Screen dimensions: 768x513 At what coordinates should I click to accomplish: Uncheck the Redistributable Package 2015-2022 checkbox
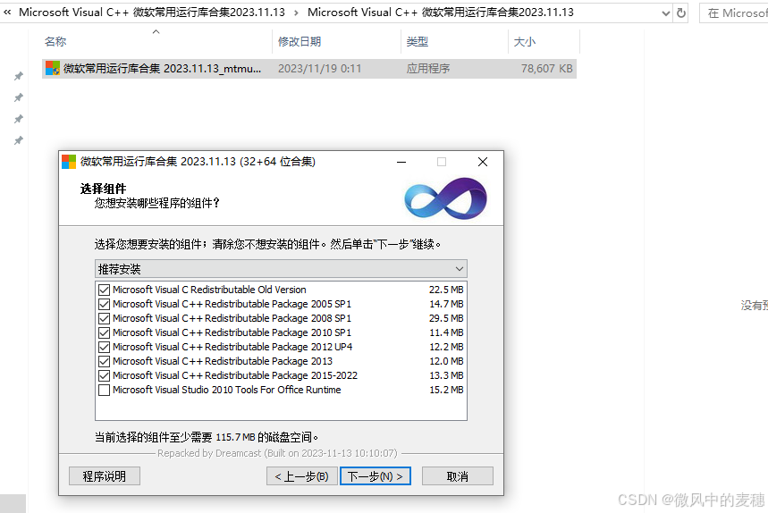(104, 375)
